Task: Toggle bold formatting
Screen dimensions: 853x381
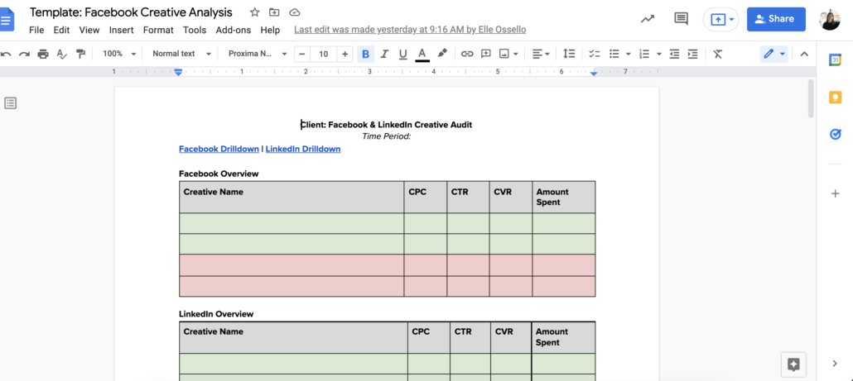Action: (x=365, y=54)
